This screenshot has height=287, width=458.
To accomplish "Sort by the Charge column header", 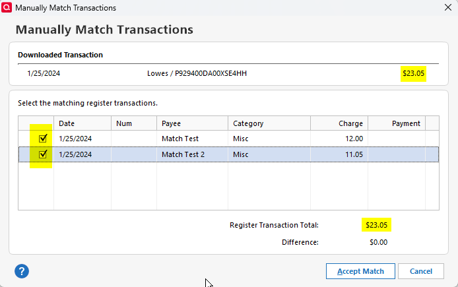I will tap(339, 123).
